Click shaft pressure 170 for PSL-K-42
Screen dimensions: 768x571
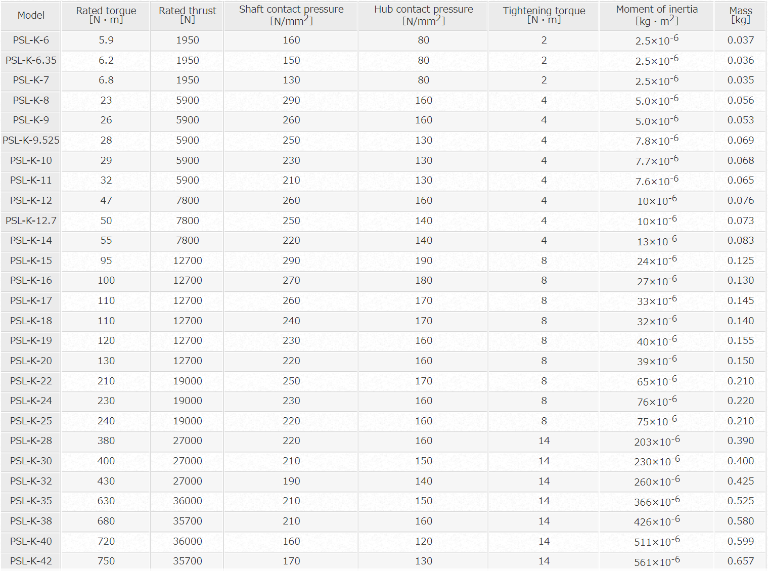(x=291, y=561)
